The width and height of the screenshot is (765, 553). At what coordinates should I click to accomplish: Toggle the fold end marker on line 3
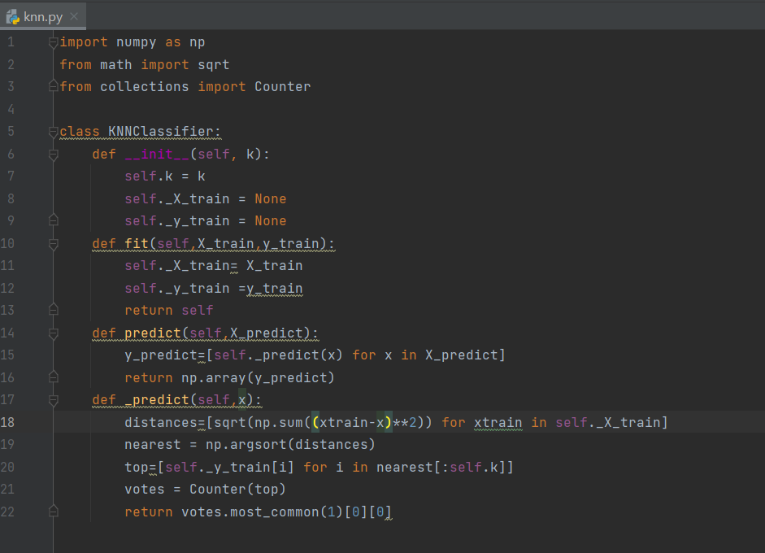(54, 87)
